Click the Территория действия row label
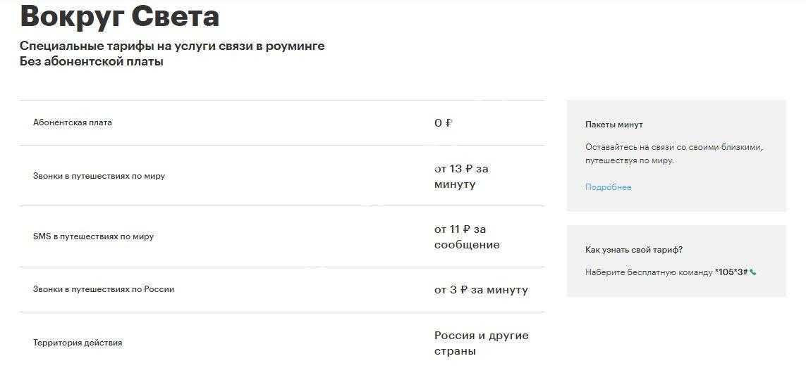This screenshot has height=368, width=806. (78, 343)
